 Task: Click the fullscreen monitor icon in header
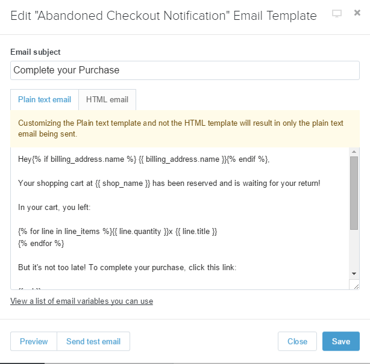tap(337, 14)
